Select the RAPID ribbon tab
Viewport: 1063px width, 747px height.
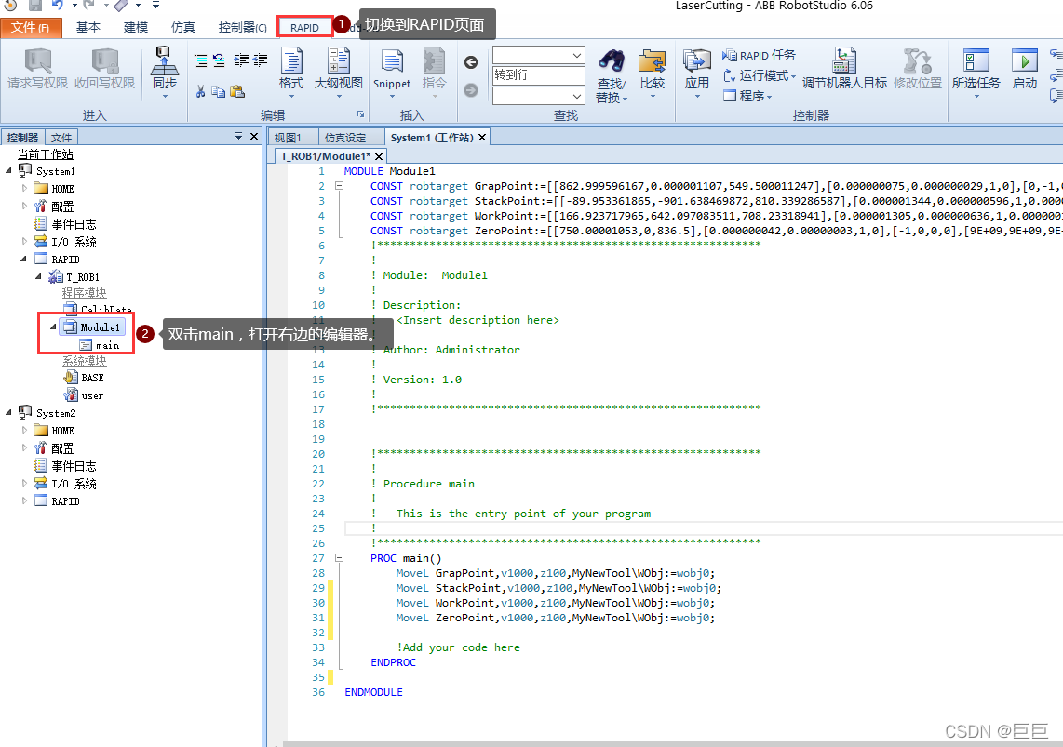[x=304, y=27]
